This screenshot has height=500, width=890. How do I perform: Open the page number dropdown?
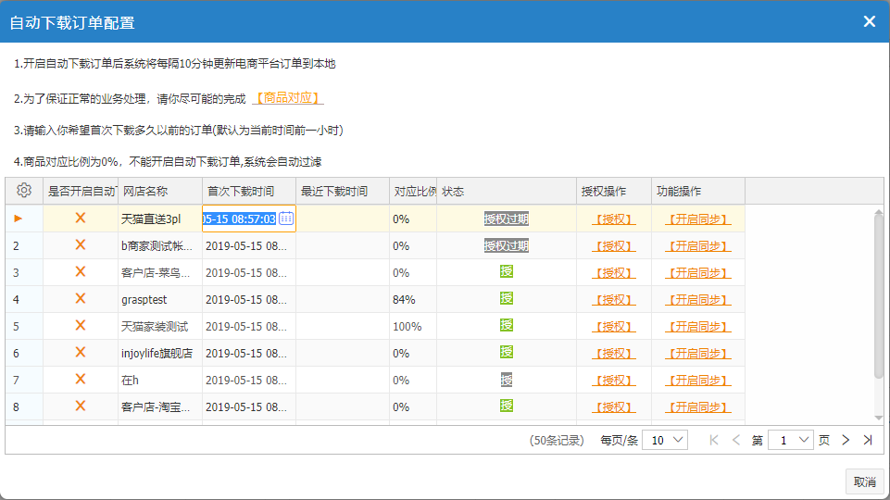(x=790, y=440)
